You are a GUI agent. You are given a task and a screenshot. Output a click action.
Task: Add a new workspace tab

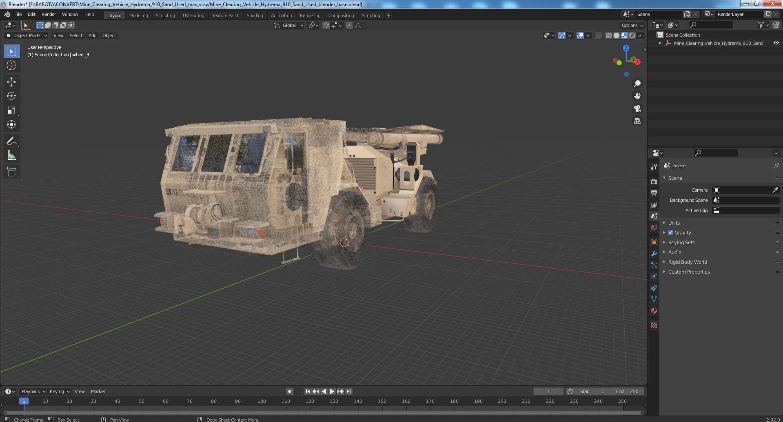(x=388, y=15)
